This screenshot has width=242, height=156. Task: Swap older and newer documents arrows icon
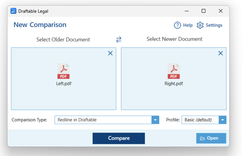point(119,40)
